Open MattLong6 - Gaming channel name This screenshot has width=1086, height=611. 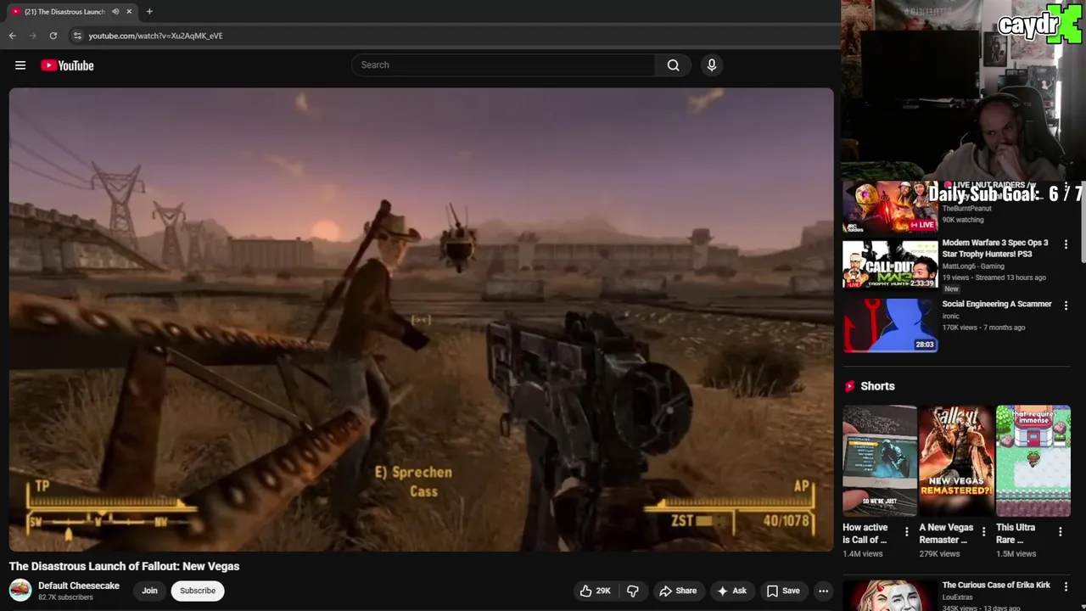tap(973, 266)
